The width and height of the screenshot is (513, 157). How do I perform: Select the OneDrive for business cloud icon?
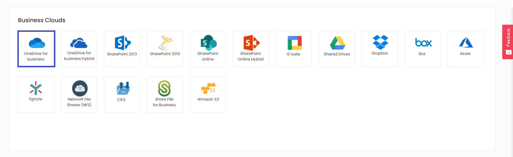[37, 43]
